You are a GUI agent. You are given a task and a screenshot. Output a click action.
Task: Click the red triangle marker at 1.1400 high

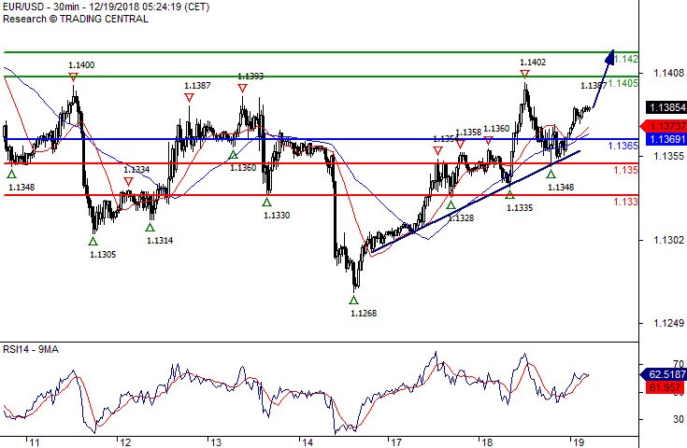pos(73,77)
